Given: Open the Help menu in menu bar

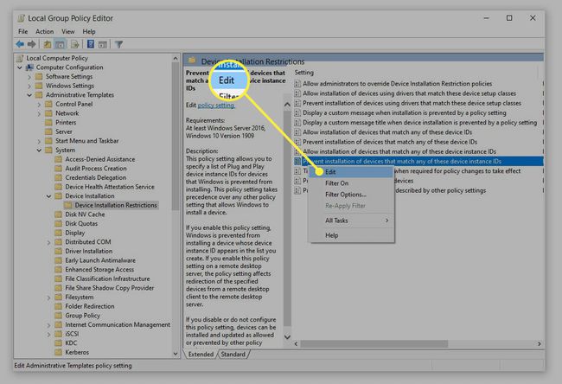Looking at the screenshot, I should [89, 31].
